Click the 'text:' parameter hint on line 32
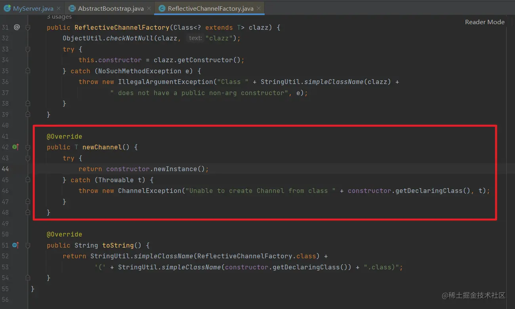The image size is (515, 309). point(195,38)
